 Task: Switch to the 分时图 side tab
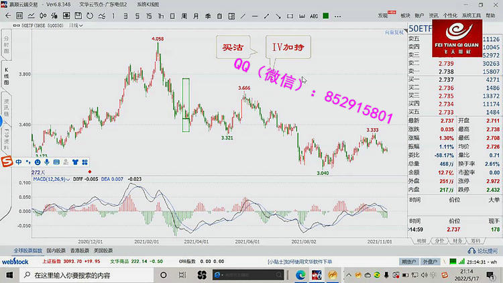7,46
